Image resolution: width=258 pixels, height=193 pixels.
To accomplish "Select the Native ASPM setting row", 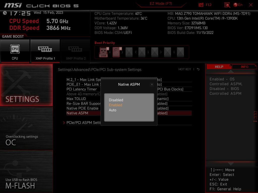I will [129, 113].
